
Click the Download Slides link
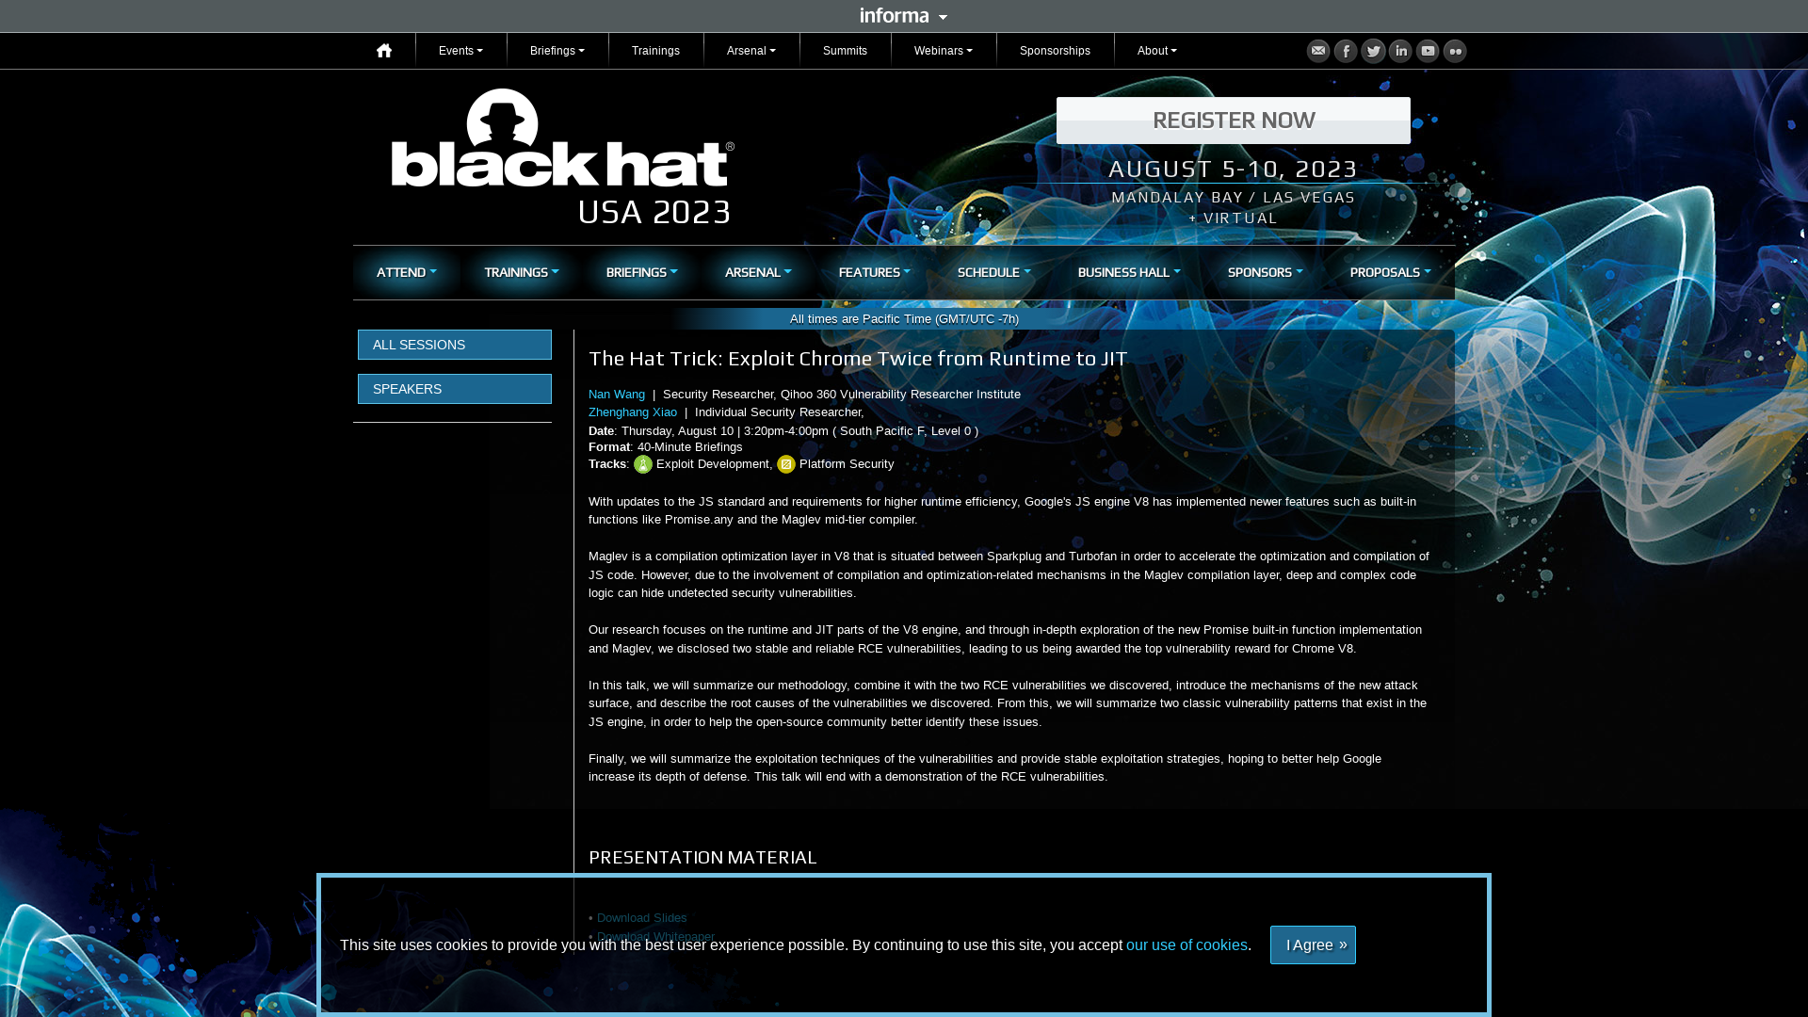click(x=642, y=918)
